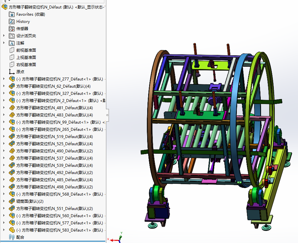Viewport: 298px width, 243px height.
Task: Select the text 方形箱子翻转变位机N_551_Défaut(默认)(2)
Action: pos(55,208)
